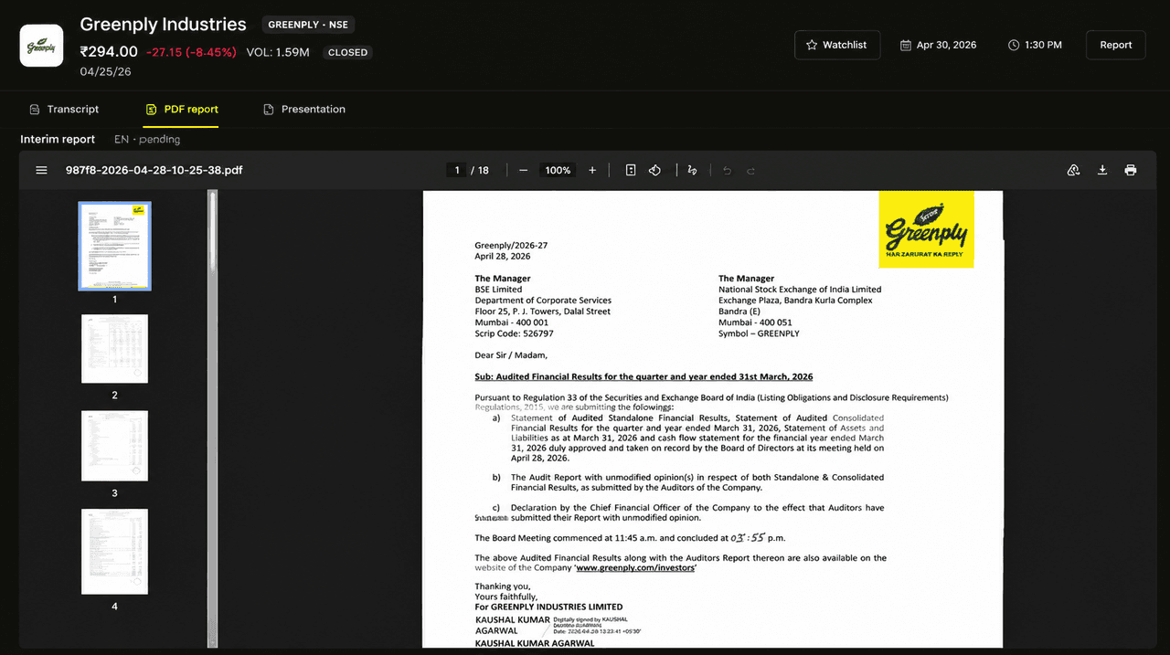Click the Greenply Industries heading
1170x655 pixels.
tap(163, 25)
